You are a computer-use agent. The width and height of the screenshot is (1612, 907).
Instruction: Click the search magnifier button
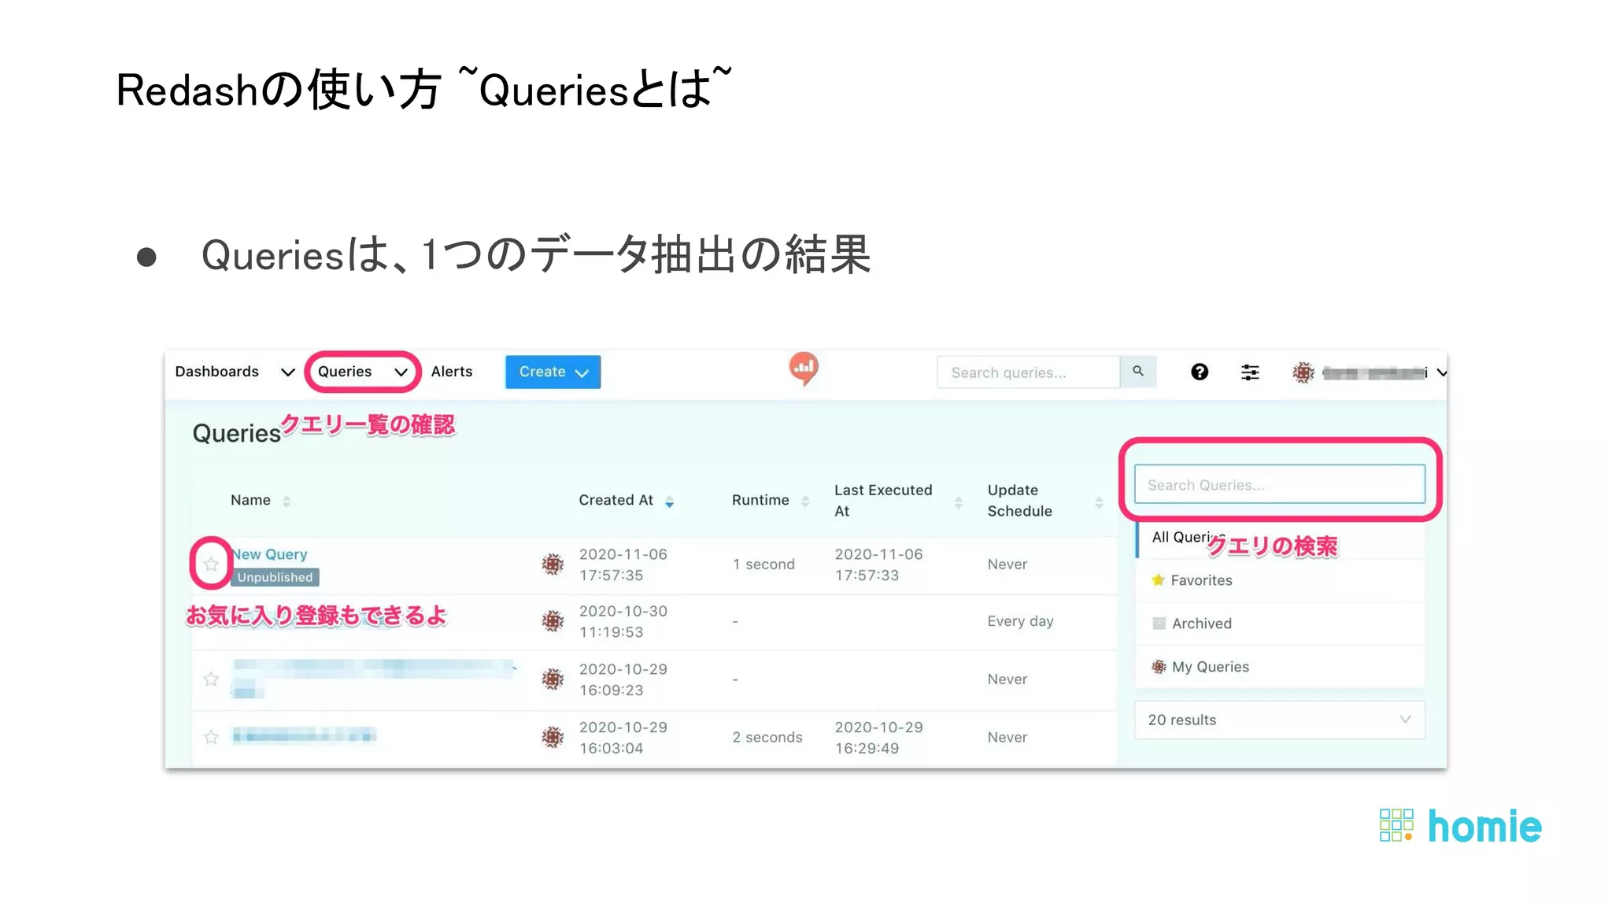pyautogui.click(x=1138, y=372)
